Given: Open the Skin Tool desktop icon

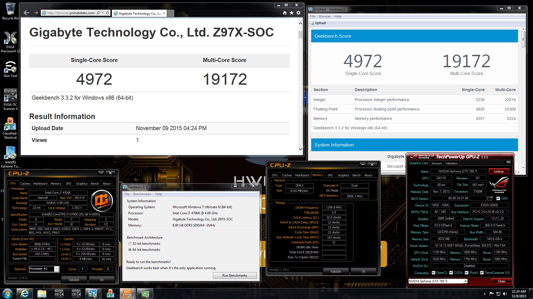Looking at the screenshot, I should click(x=10, y=69).
